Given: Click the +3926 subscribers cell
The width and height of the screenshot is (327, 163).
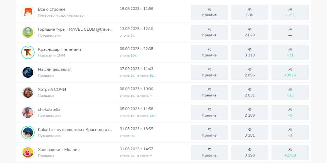Looking at the screenshot, I should tap(290, 73).
